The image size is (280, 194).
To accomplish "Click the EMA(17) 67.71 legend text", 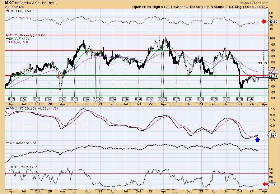I will pos(19,39).
